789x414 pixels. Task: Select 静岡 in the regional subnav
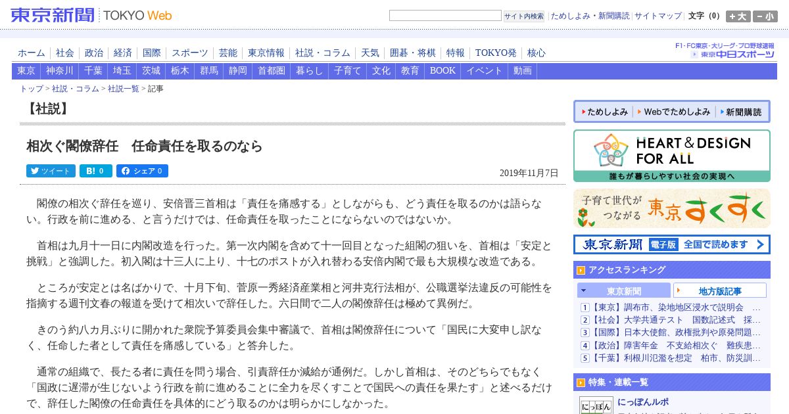click(238, 71)
